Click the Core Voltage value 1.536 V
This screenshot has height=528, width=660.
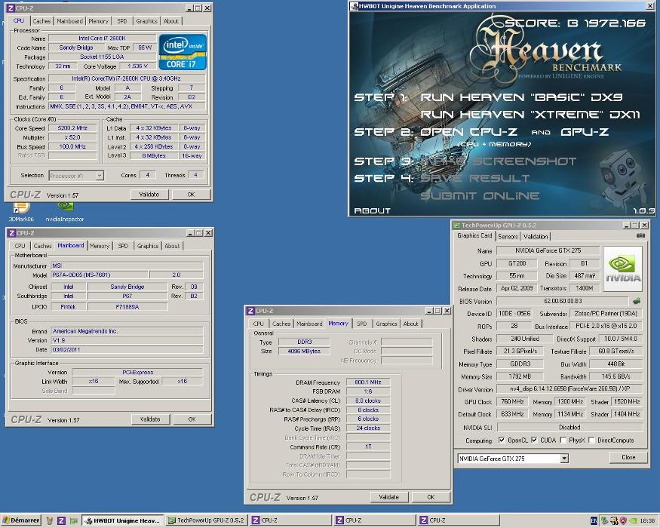click(137, 66)
